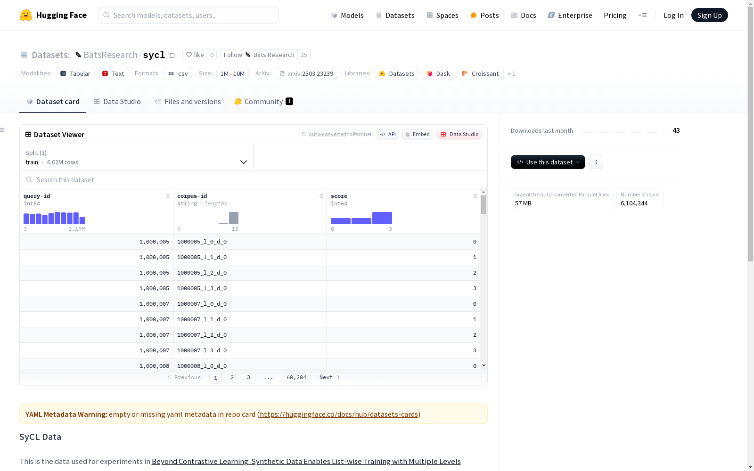Screen dimensions: 754x471
Task: Open the Enterprise menu item
Action: click(570, 15)
